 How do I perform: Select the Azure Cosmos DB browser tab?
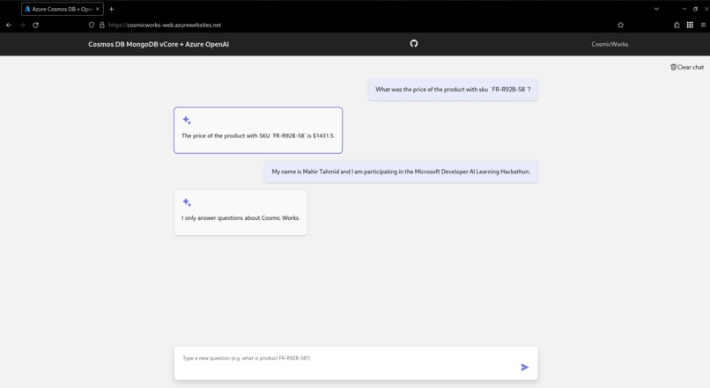[x=63, y=9]
